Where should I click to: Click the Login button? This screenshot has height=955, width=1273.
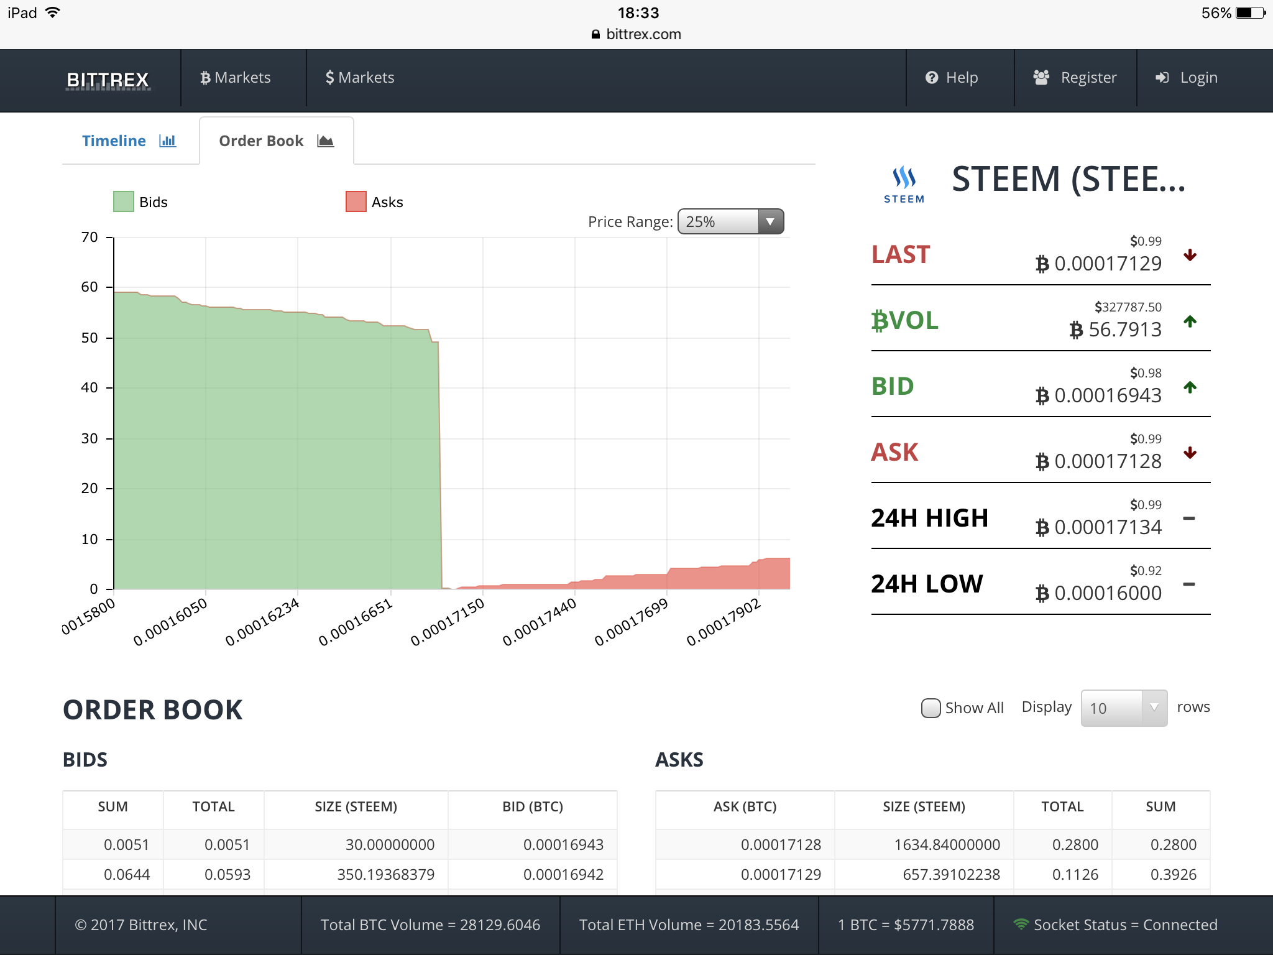tap(1187, 78)
